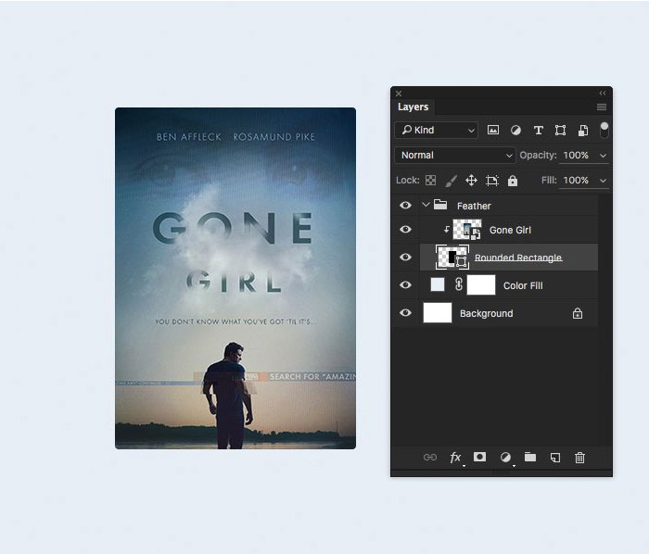Screen dimensions: 649x554
Task: Select the Layers tab
Action: pos(413,107)
